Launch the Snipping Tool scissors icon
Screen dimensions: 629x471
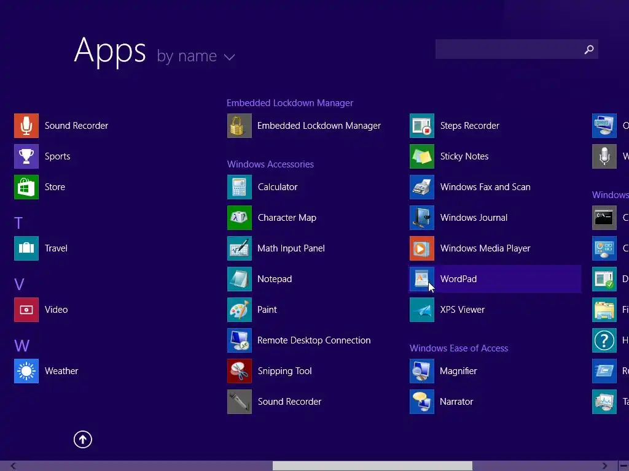(x=240, y=371)
